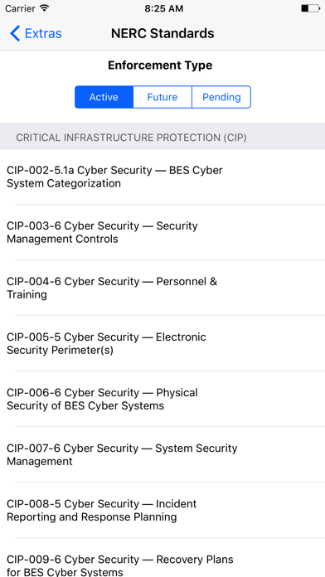Open CIP-002-5.1a BES Cyber System Categorization

(162, 177)
